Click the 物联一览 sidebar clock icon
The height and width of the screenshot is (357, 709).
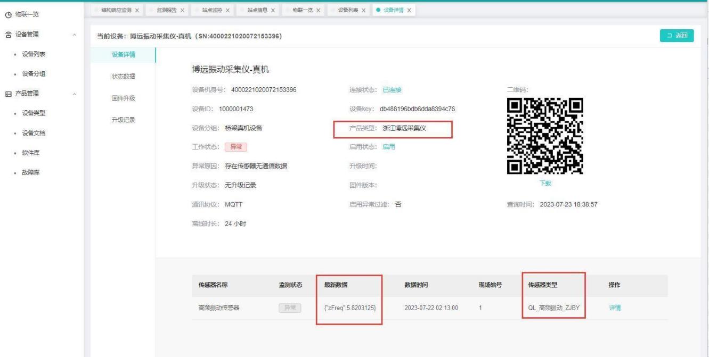click(7, 14)
